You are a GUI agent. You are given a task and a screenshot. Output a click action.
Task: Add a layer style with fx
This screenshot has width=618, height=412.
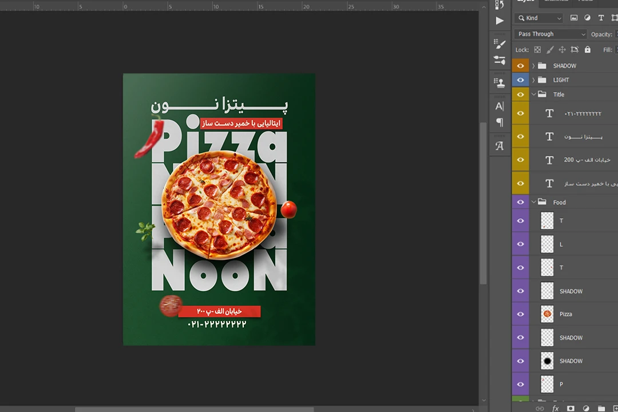(x=555, y=409)
